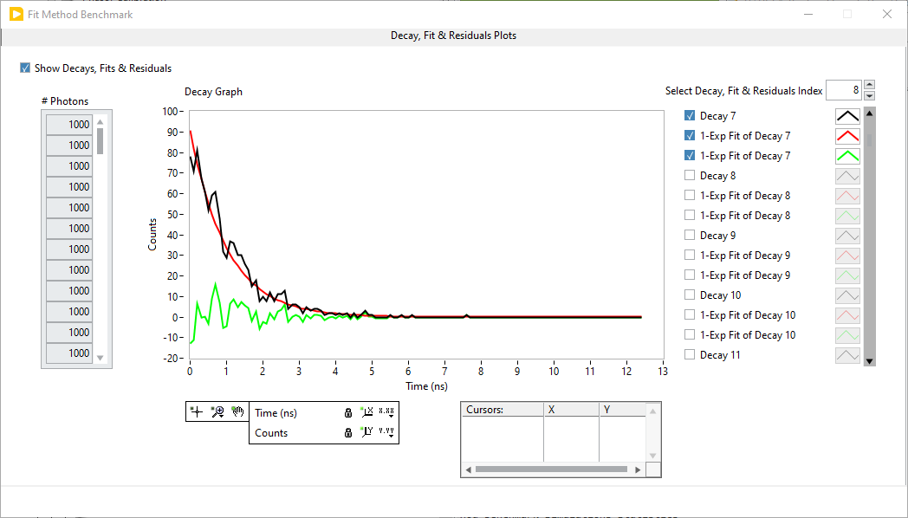
Task: Click the index input field showing 8
Action: click(x=844, y=90)
